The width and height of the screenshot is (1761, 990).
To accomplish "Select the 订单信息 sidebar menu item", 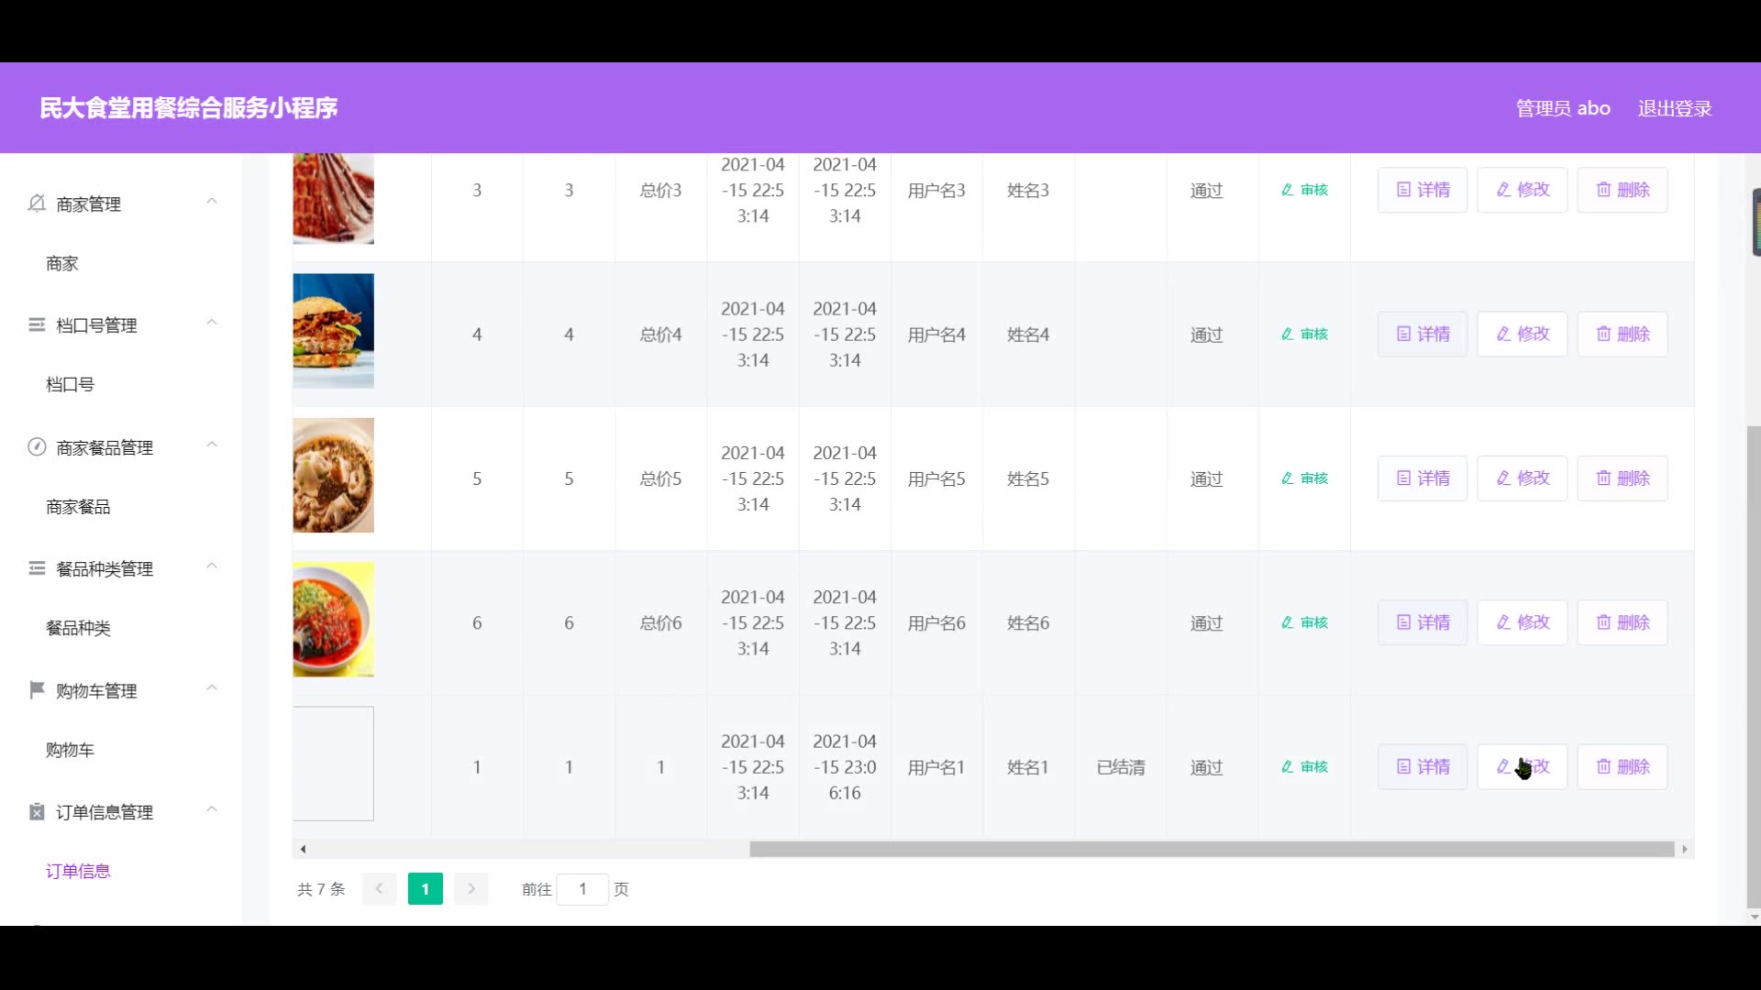I will coord(78,872).
